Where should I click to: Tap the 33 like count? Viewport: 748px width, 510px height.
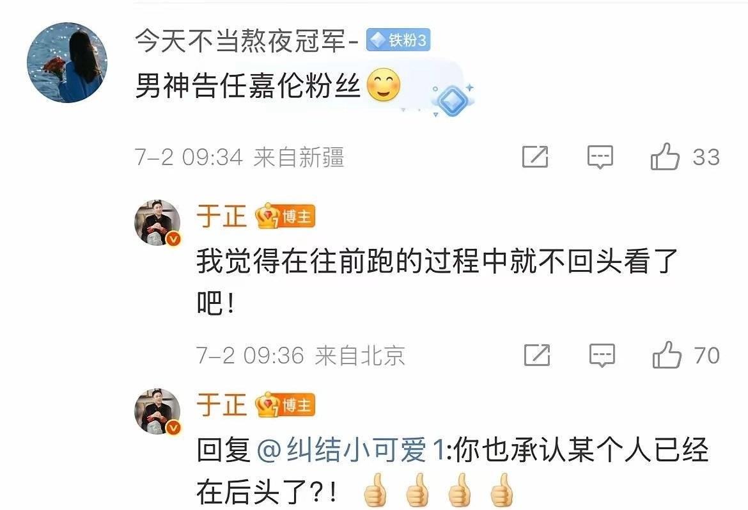(x=706, y=157)
